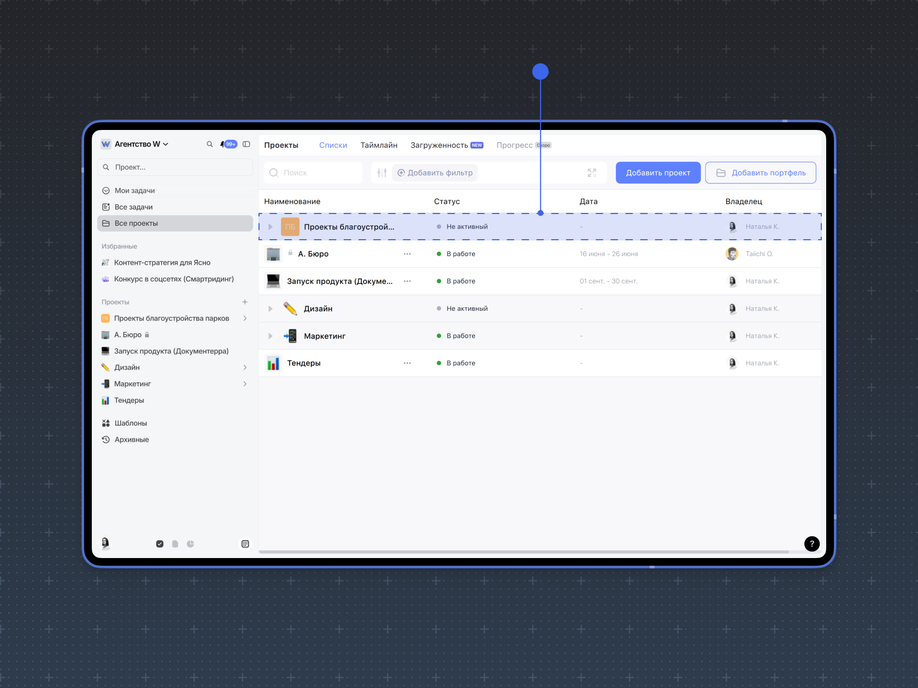Screen dimensions: 918x688
Task: Expand Проекты благоустройства парков in the sidebar
Action: click(x=245, y=318)
